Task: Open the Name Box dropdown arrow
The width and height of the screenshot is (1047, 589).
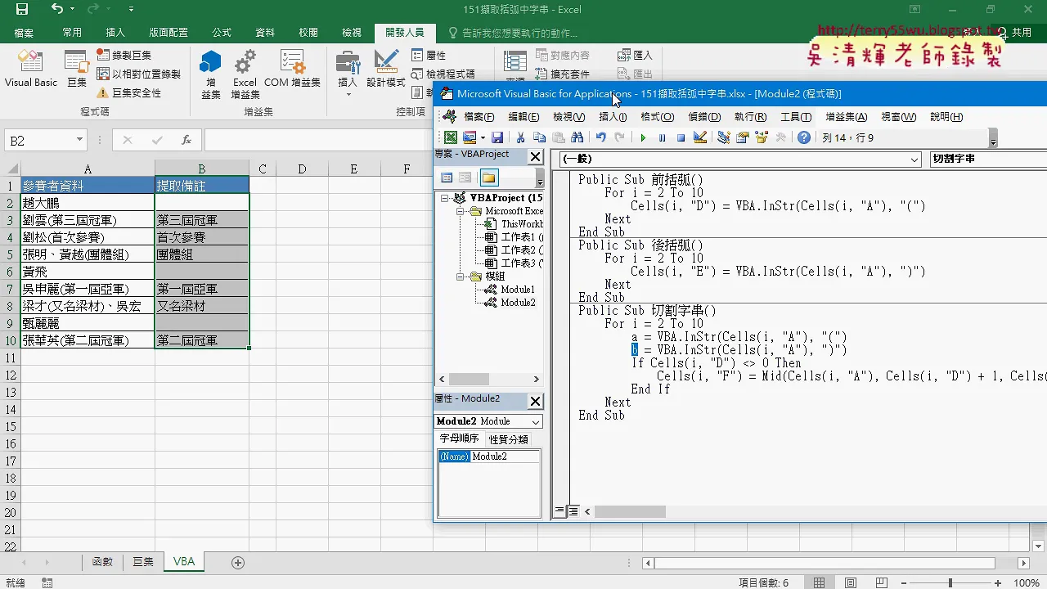Action: [x=79, y=140]
